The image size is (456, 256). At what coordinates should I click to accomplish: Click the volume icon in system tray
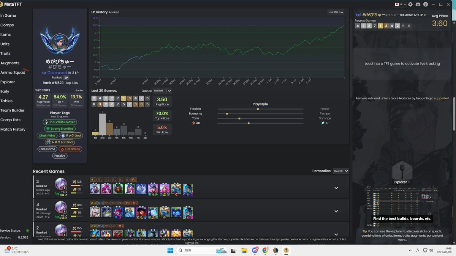point(430,250)
